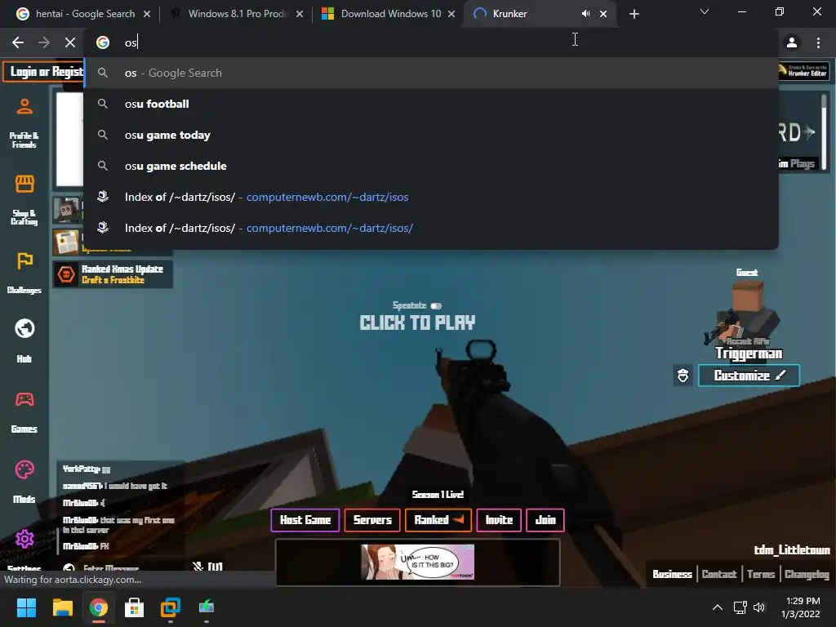Viewport: 836px width, 627px height.
Task: Click the volume icon in system tray
Action: (x=759, y=607)
